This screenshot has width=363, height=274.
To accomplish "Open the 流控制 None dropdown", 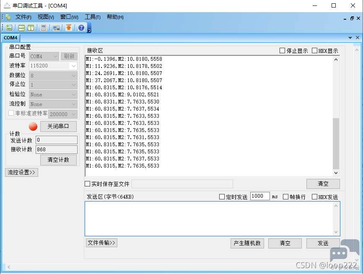I will 53,104.
